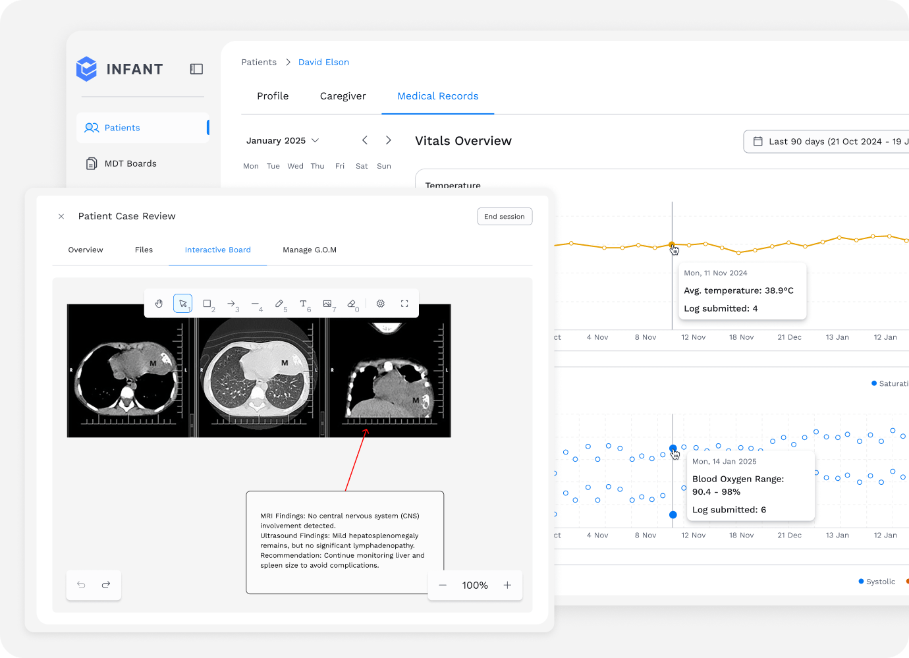Open interactive board settings gear
This screenshot has height=658, width=909.
click(381, 304)
